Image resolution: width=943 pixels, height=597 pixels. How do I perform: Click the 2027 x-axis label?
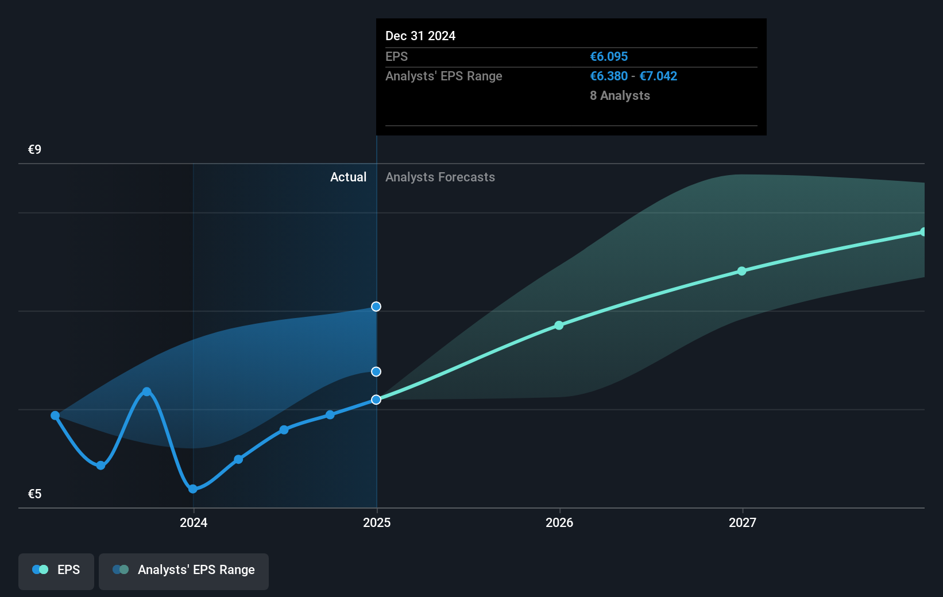[743, 522]
